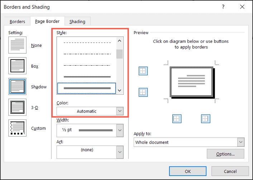The height and width of the screenshot is (180, 253).
Task: Click the Style list scroll down arrow
Action: [x=120, y=90]
